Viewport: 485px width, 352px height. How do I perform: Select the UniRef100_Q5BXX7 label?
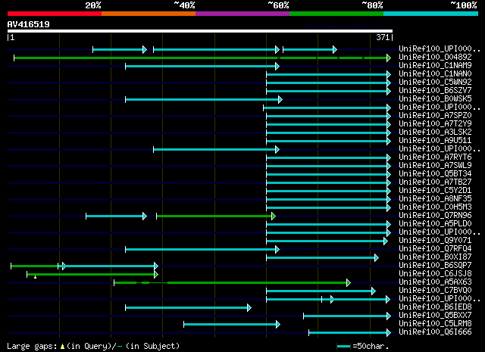click(435, 316)
